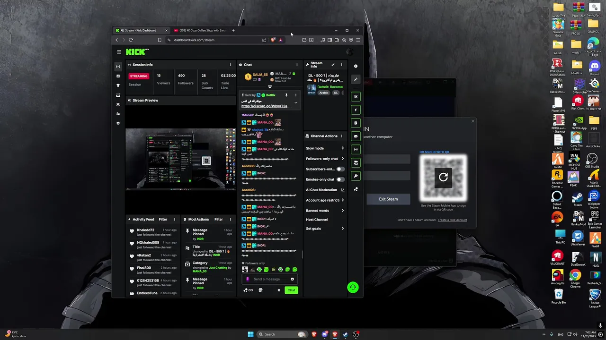Open the settings gear in Kick sidebar
Screen dimensions: 606x340
tap(118, 123)
